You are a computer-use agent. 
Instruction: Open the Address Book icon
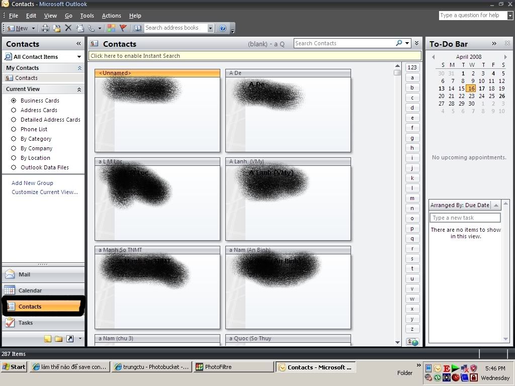click(x=138, y=28)
